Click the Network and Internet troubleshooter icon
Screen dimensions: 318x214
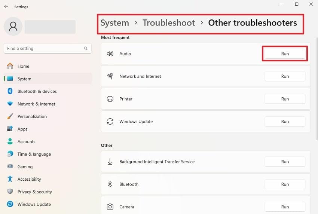pos(110,76)
